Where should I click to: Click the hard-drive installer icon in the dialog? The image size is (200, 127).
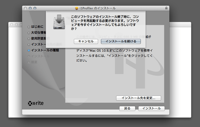[59, 22]
